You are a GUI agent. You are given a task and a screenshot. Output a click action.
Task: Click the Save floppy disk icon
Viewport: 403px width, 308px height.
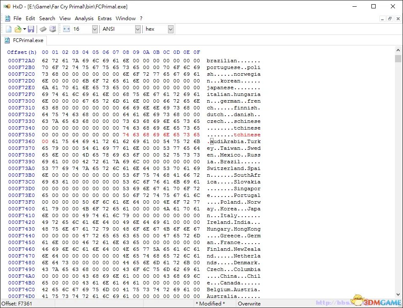[x=31, y=29]
